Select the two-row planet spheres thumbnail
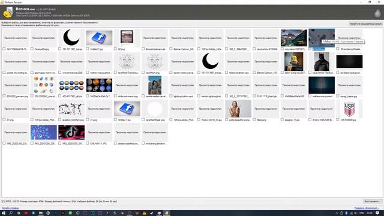The image size is (384, 216). [71, 85]
